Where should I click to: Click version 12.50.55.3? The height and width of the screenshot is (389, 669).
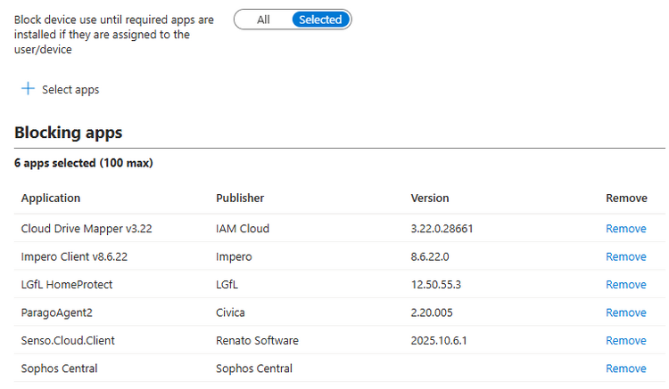coord(436,284)
